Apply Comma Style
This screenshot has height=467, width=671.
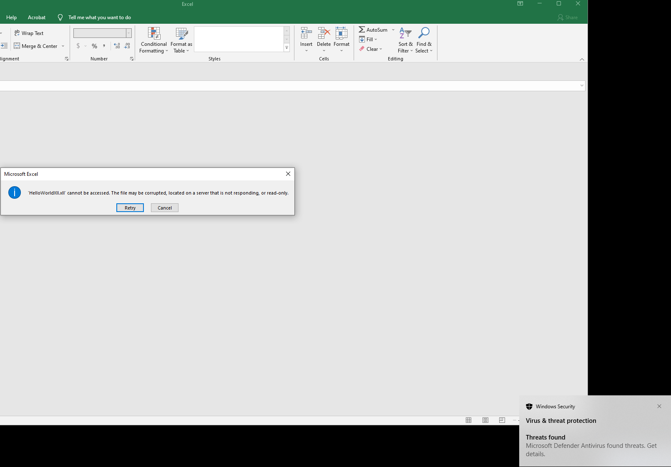tap(104, 46)
